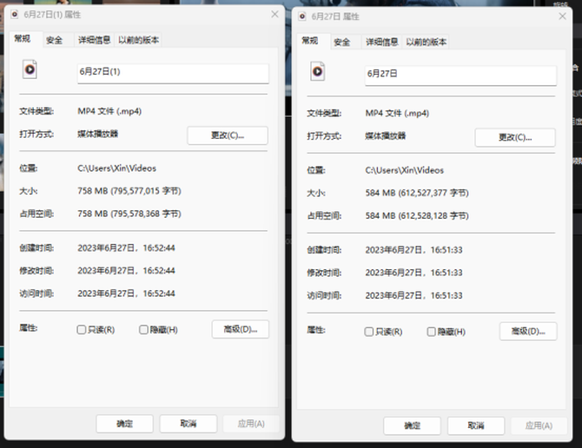Enable 只读(R) checkbox in left dialog
The height and width of the screenshot is (448, 582).
click(x=82, y=330)
